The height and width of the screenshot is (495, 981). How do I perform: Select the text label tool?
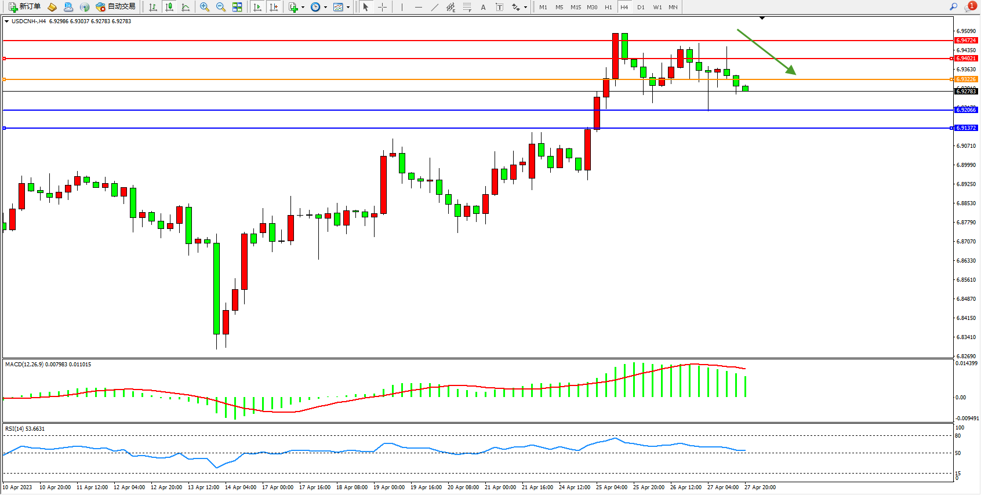[x=499, y=7]
